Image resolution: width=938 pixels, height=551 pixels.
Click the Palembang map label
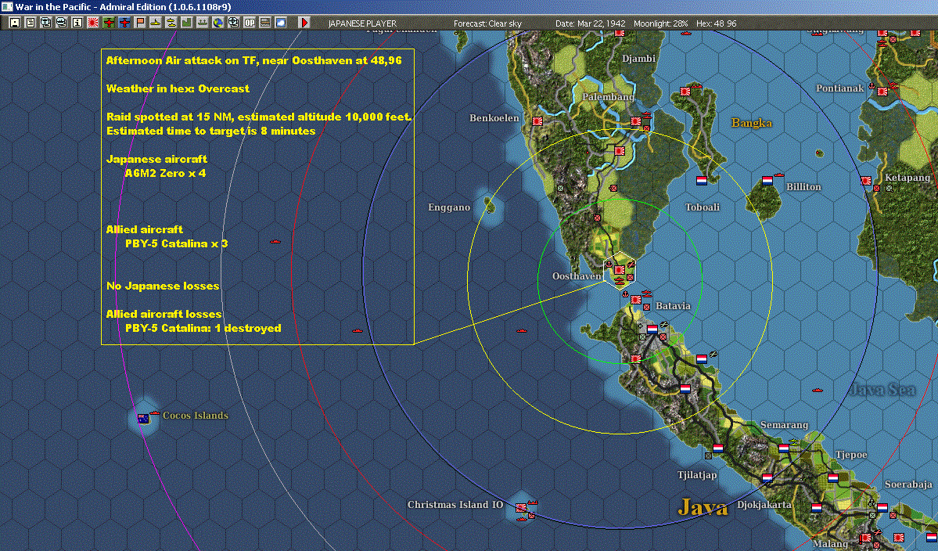click(x=609, y=97)
